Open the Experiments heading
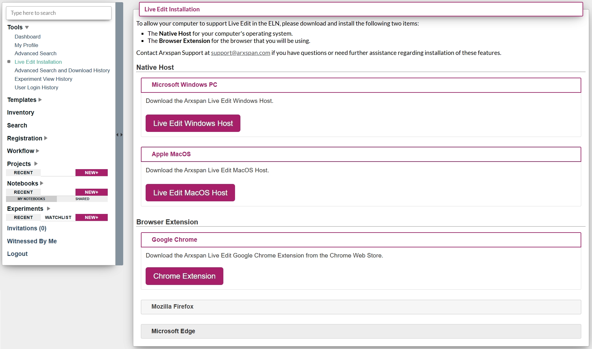This screenshot has height=349, width=592. pyautogui.click(x=25, y=209)
